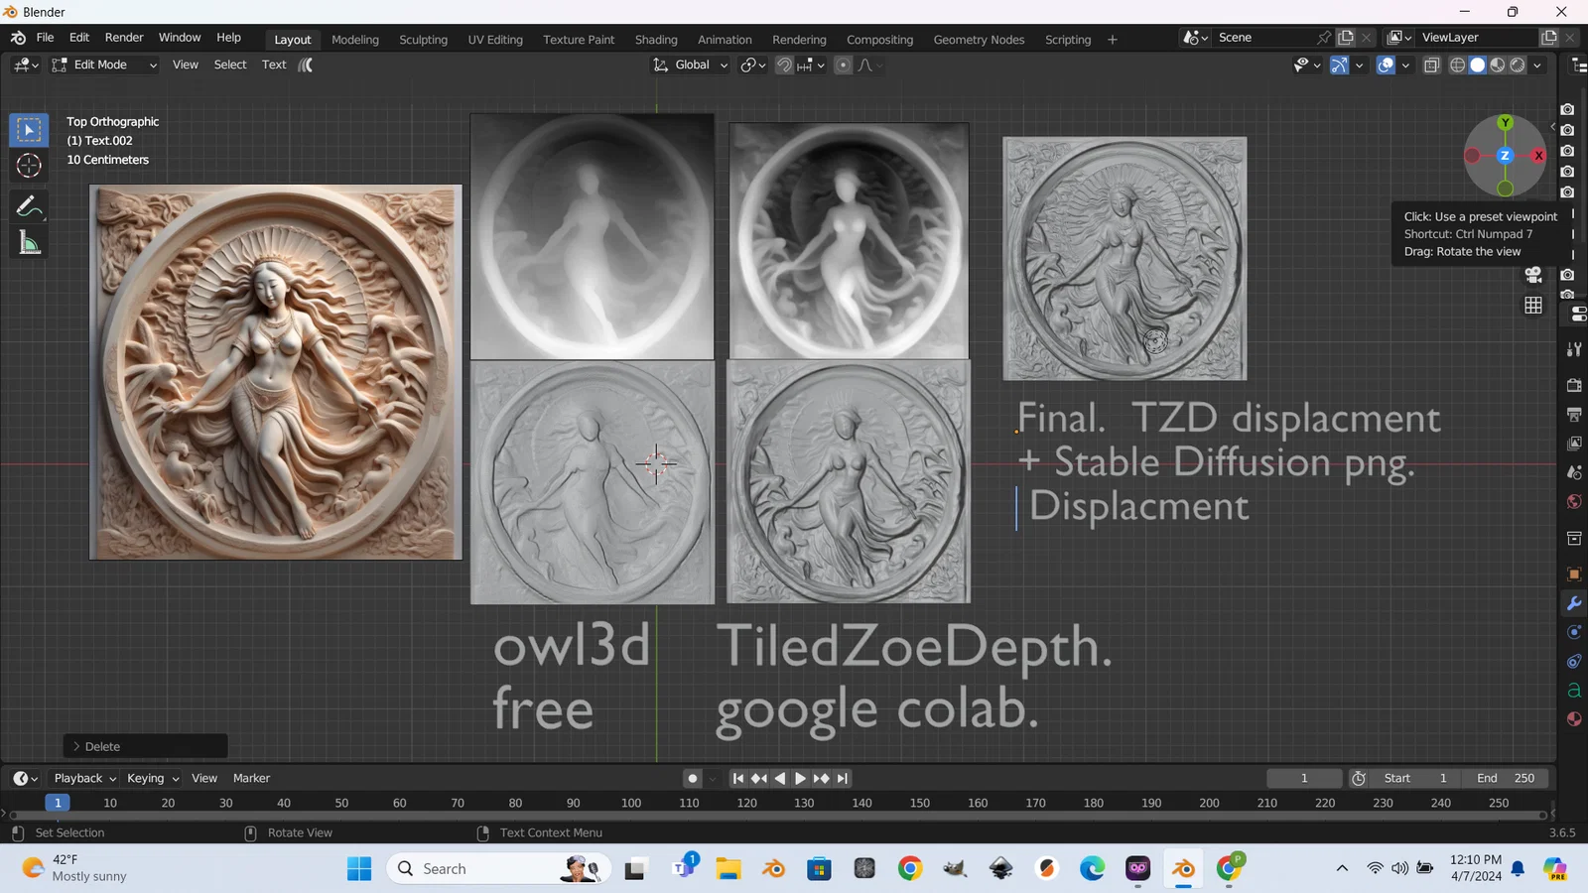This screenshot has height=893, width=1588.
Task: Open viewport shading options dropdown
Action: point(1537,65)
